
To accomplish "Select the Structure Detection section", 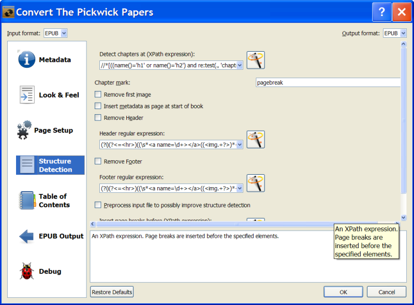I will tap(50, 165).
